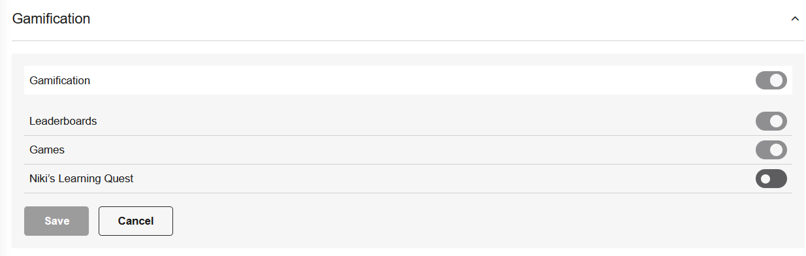Select the Gamification section heading text
This screenshot has height=256, width=806.
pos(51,19)
